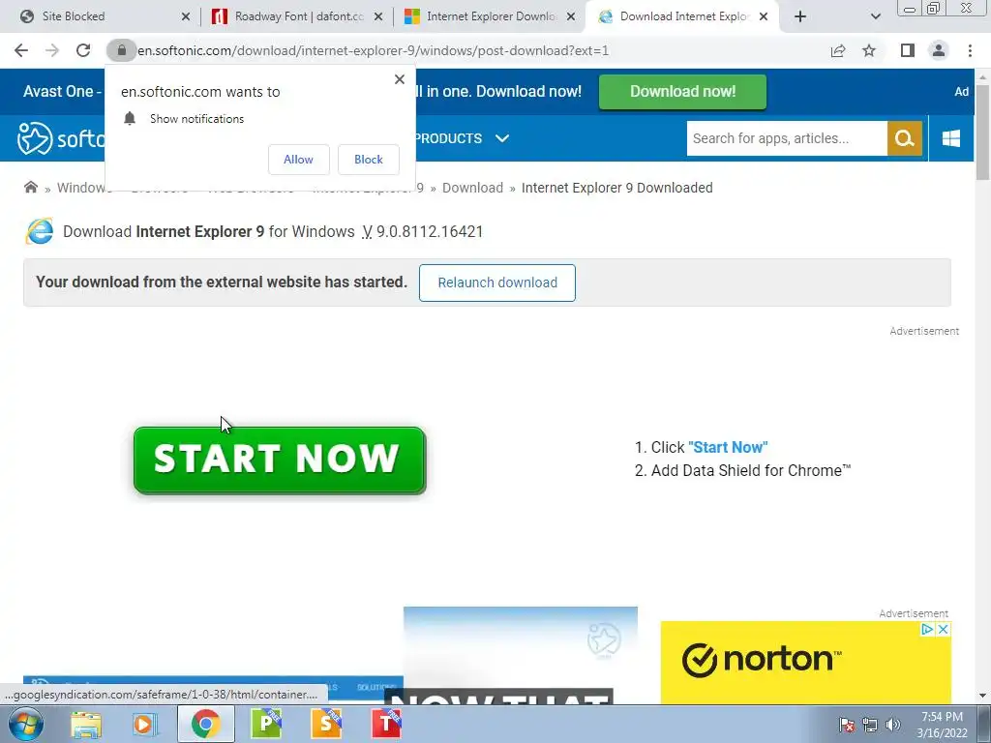
Task: Click the share page icon
Action: 838,50
